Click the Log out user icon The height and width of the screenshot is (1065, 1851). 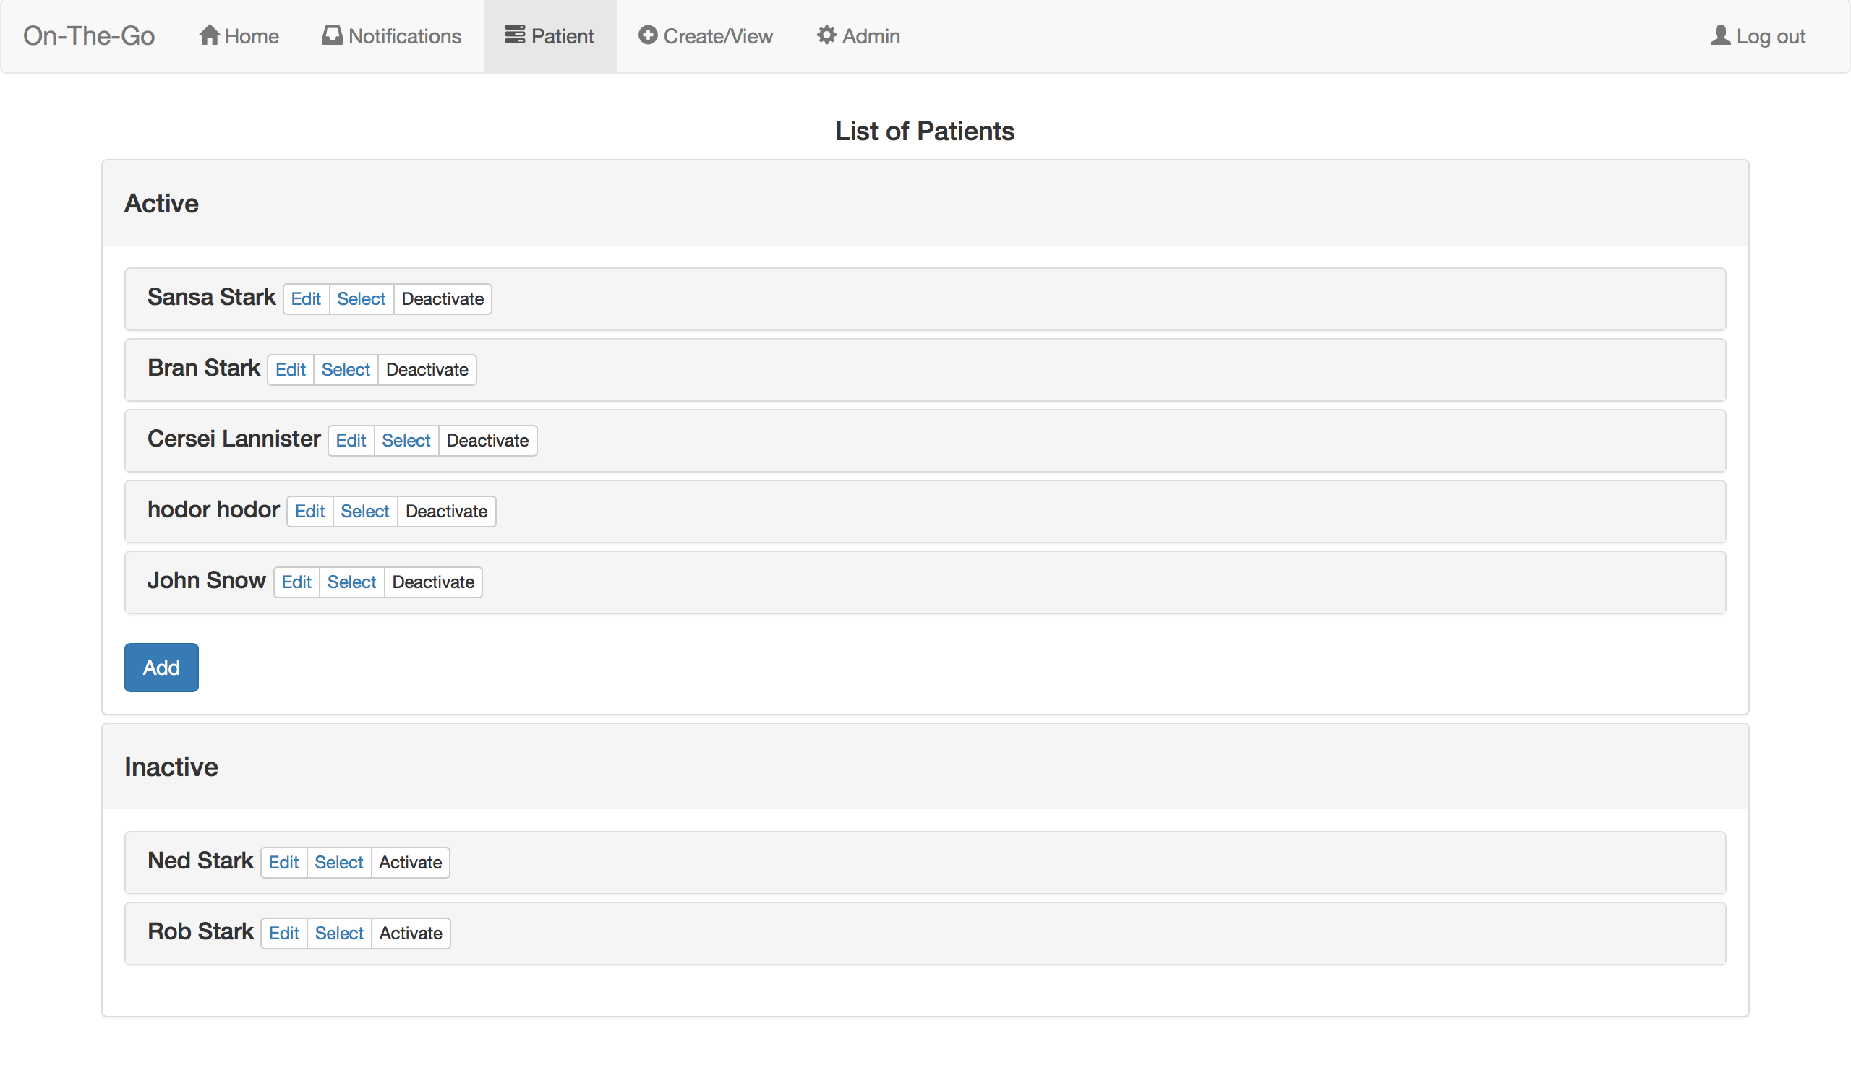[x=1720, y=35]
